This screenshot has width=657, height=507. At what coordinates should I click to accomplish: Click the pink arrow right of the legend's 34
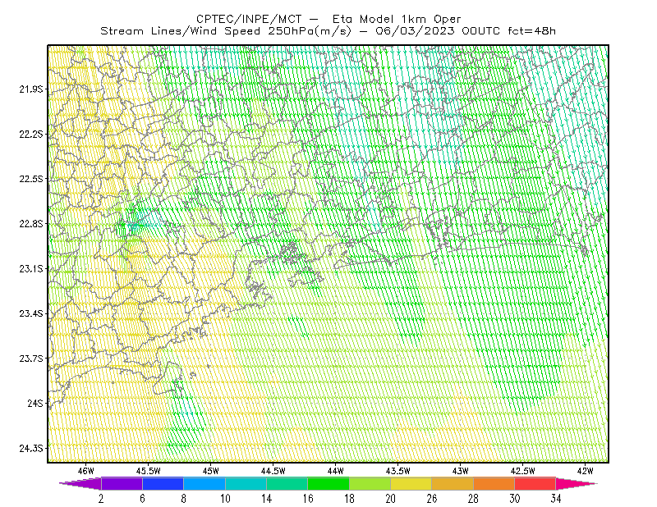click(x=577, y=483)
